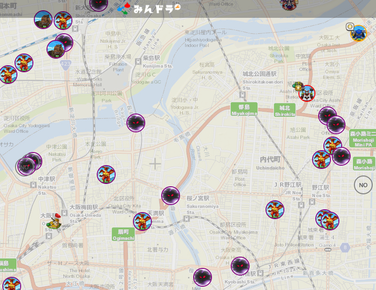Select the "Filtration Plant" label
Viewport: 376px width, 290px height.
pos(118,67)
